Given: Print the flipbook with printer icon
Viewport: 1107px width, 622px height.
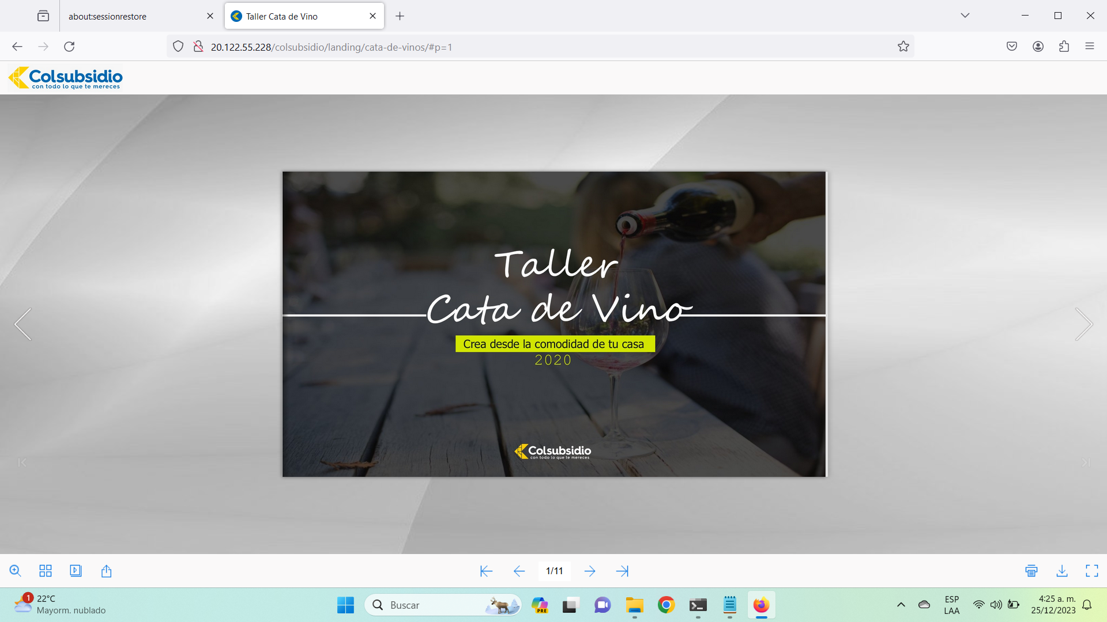Looking at the screenshot, I should click(1031, 571).
